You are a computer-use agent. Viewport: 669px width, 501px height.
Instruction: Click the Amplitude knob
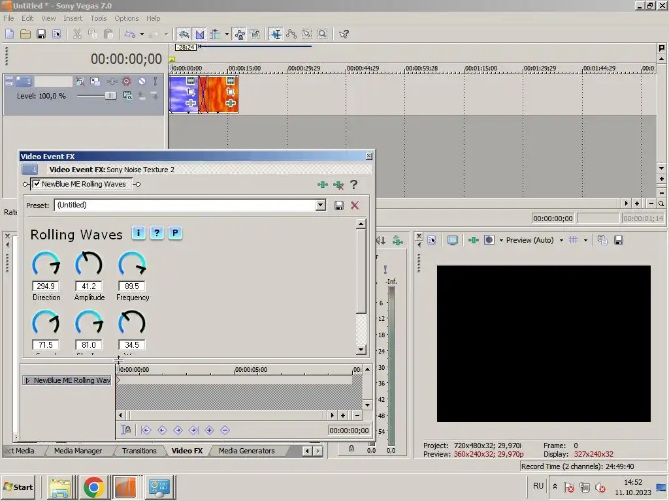pos(89,264)
